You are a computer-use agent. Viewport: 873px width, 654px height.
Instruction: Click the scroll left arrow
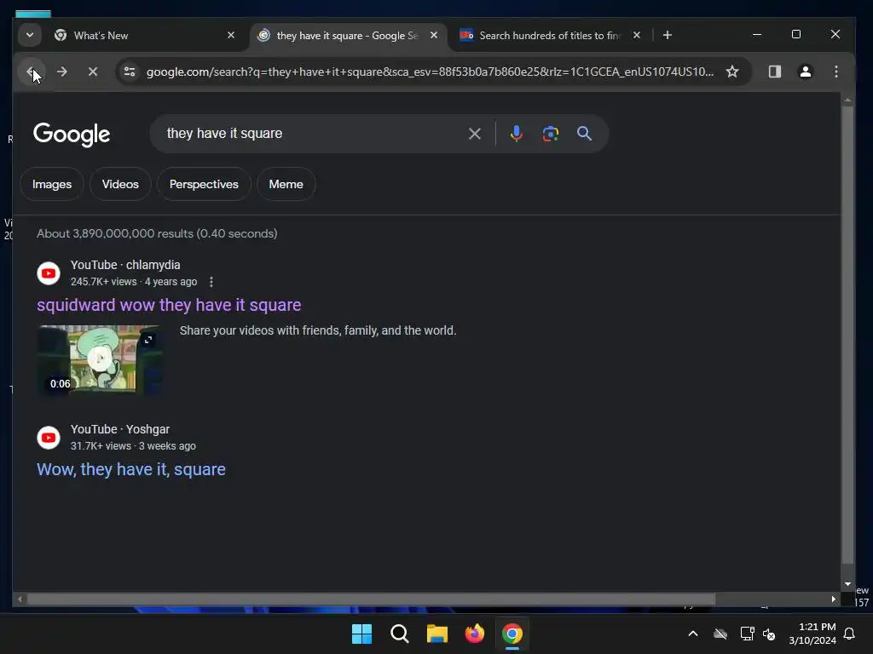20,599
